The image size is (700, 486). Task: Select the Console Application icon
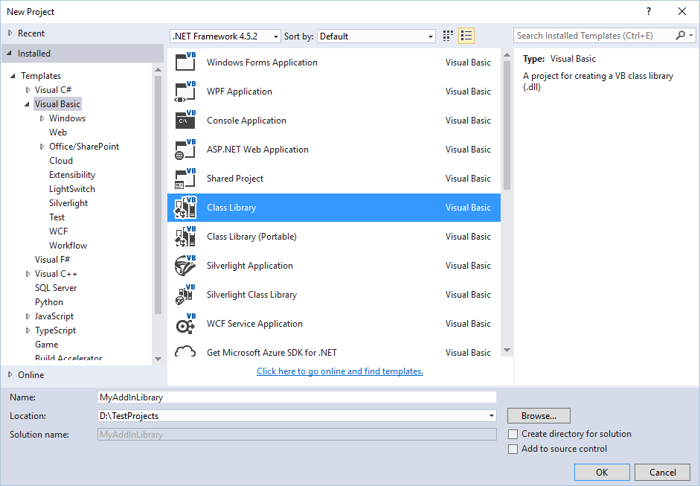(x=185, y=121)
